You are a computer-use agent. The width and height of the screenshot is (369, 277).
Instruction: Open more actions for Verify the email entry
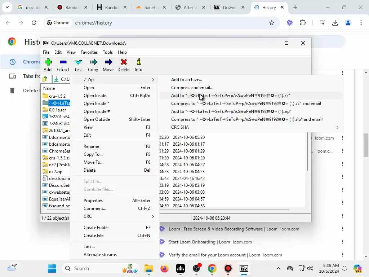coord(343,255)
